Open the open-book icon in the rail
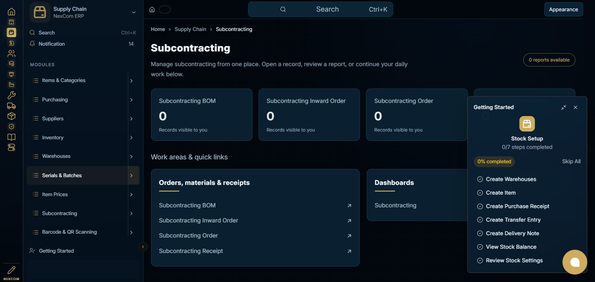595x282 pixels. coord(11,137)
